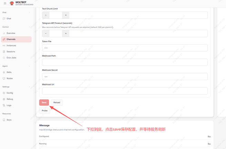
Task: Click the Debug bug icon
Action: tap(4, 99)
